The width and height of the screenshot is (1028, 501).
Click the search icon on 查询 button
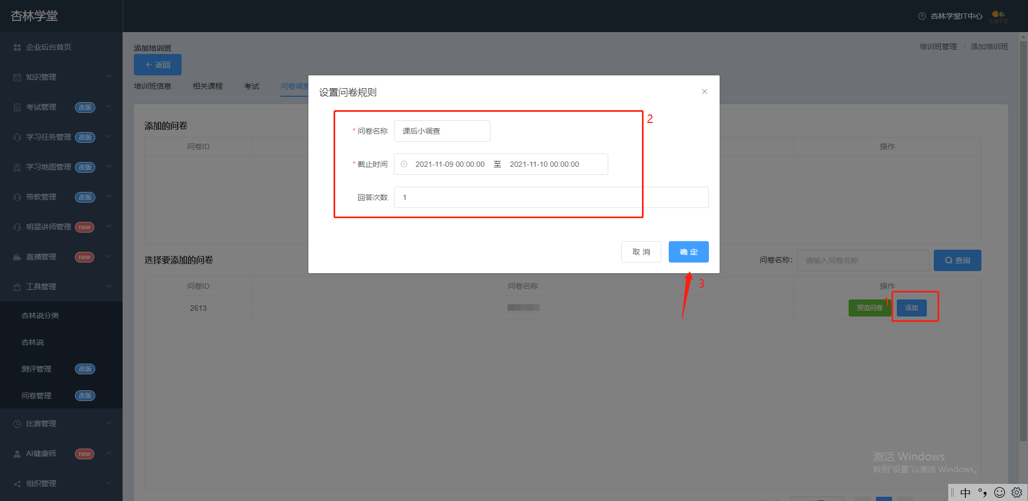coord(949,260)
